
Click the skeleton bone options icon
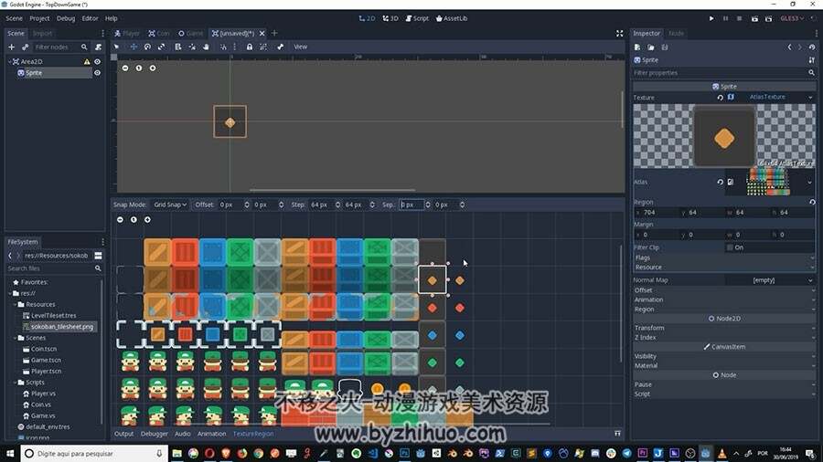click(x=281, y=47)
